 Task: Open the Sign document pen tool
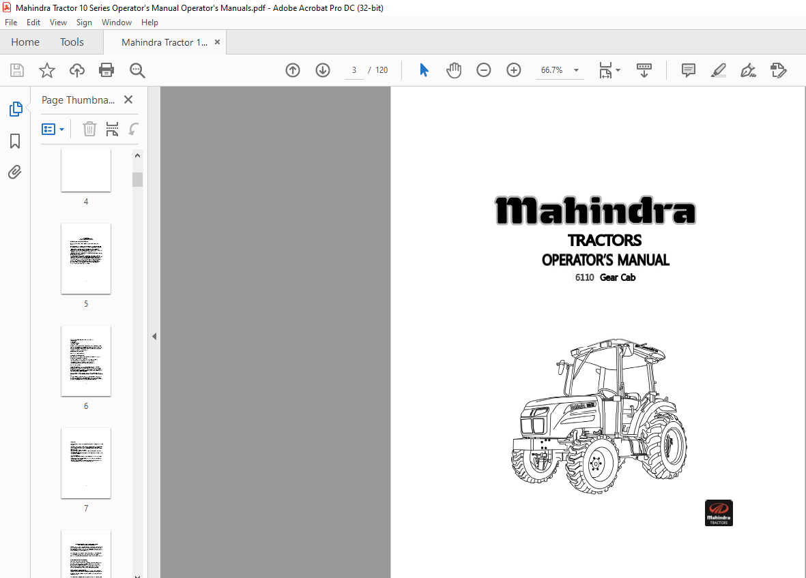(748, 70)
